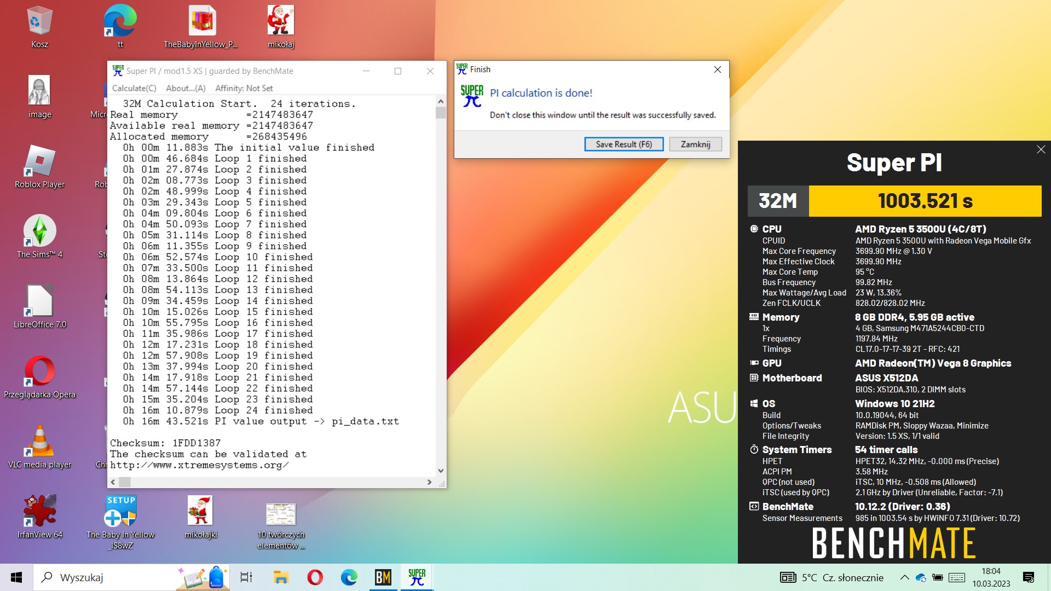Click the 1003.521 s result value
The width and height of the screenshot is (1051, 591).
[925, 201]
